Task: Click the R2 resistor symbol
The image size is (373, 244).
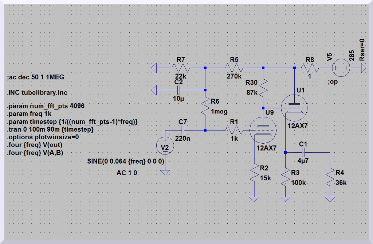Action: tap(254, 175)
